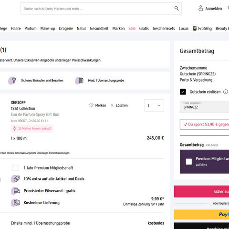
Task: Click the Gutschein (SPRING22) line
Action: [x=198, y=74]
